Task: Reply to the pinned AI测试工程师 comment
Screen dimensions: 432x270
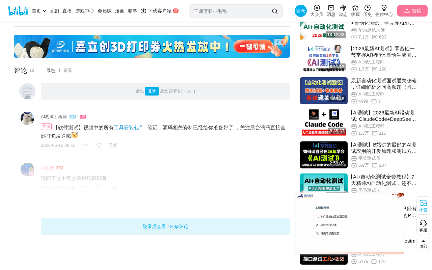Action: (x=113, y=145)
